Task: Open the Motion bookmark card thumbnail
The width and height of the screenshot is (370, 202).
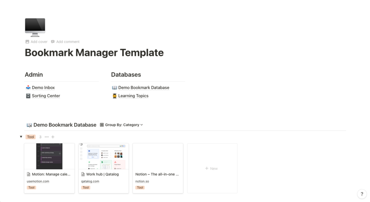Action: (49, 156)
